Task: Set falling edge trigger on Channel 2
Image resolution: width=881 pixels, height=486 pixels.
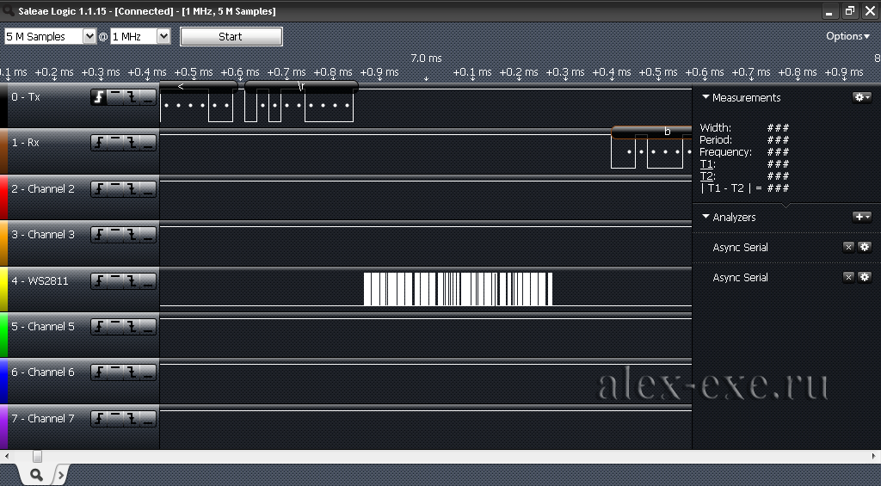Action: pos(132,189)
